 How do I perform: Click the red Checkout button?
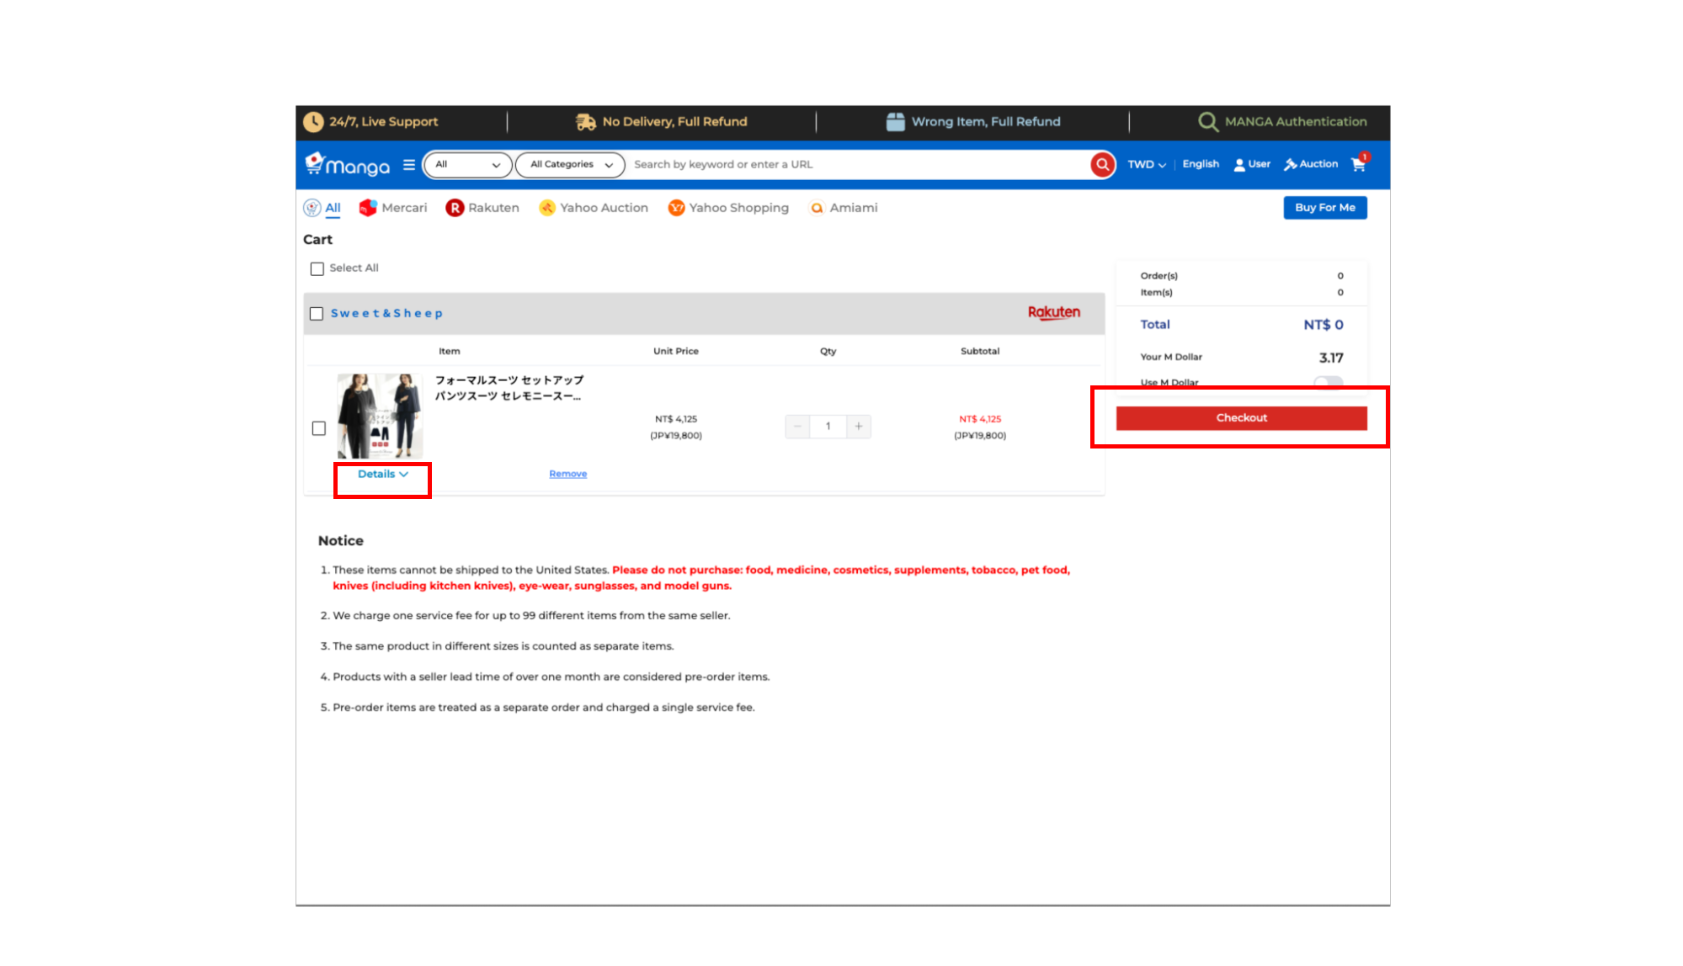click(x=1241, y=418)
